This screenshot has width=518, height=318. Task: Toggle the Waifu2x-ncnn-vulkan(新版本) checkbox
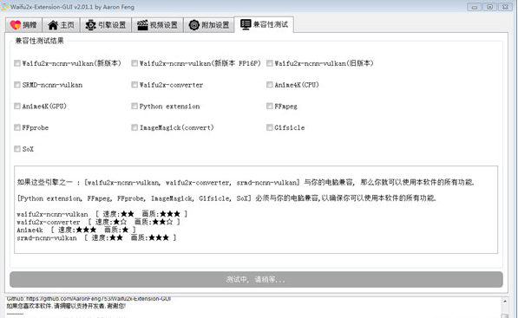17,63
